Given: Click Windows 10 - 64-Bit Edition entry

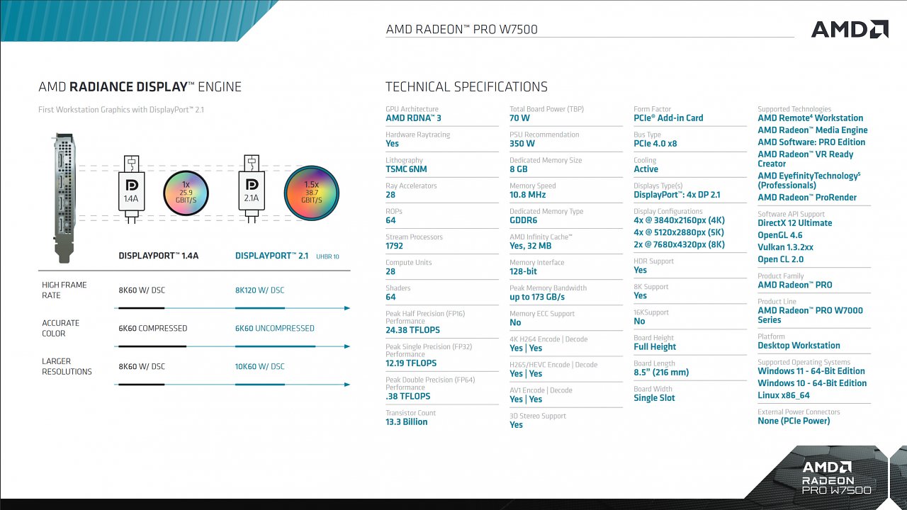Looking at the screenshot, I should pyautogui.click(x=812, y=383).
